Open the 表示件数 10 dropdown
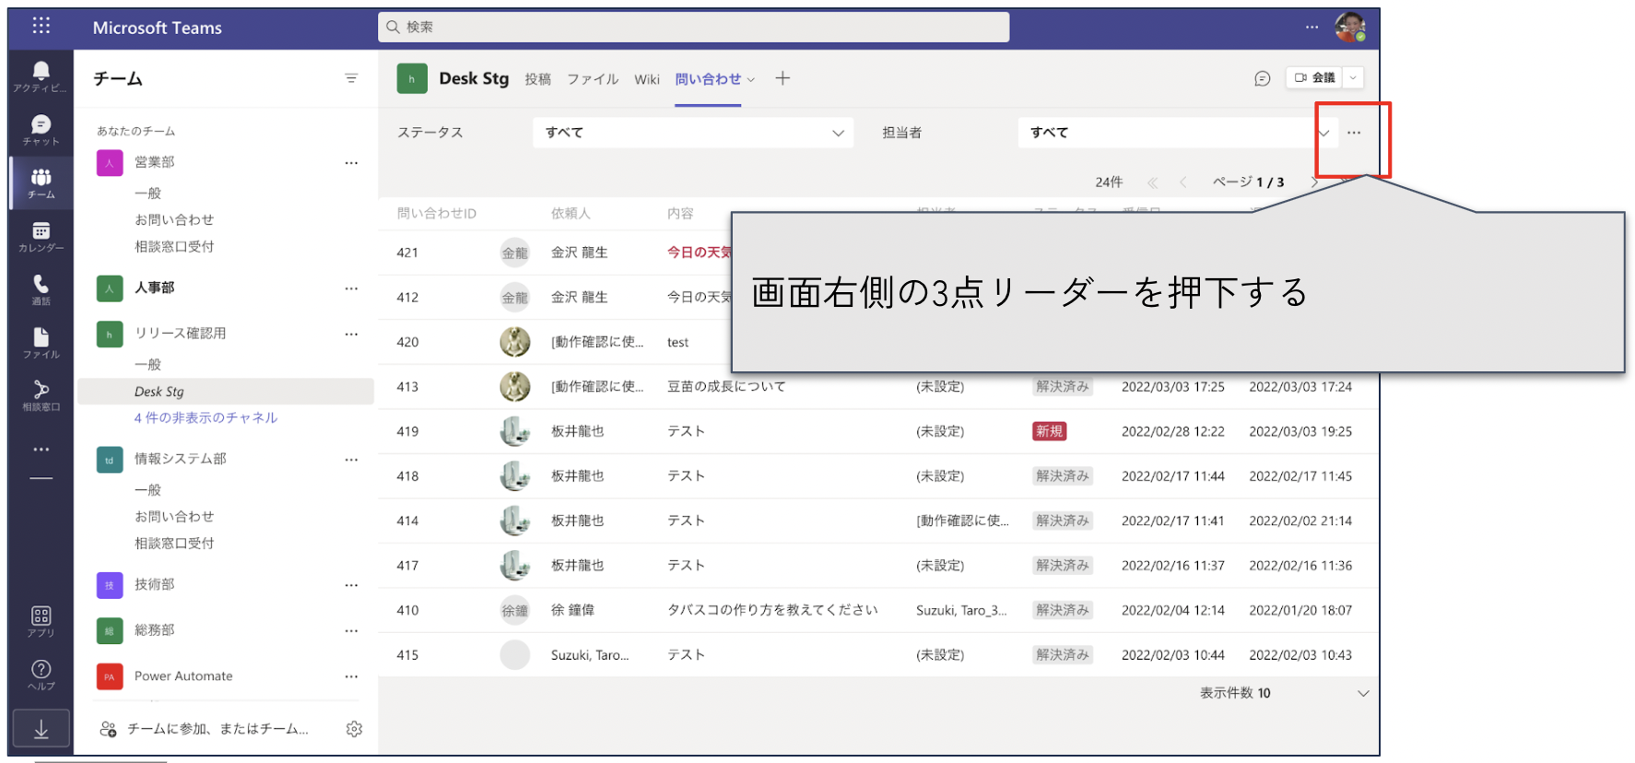This screenshot has height=763, width=1635. point(1284,693)
